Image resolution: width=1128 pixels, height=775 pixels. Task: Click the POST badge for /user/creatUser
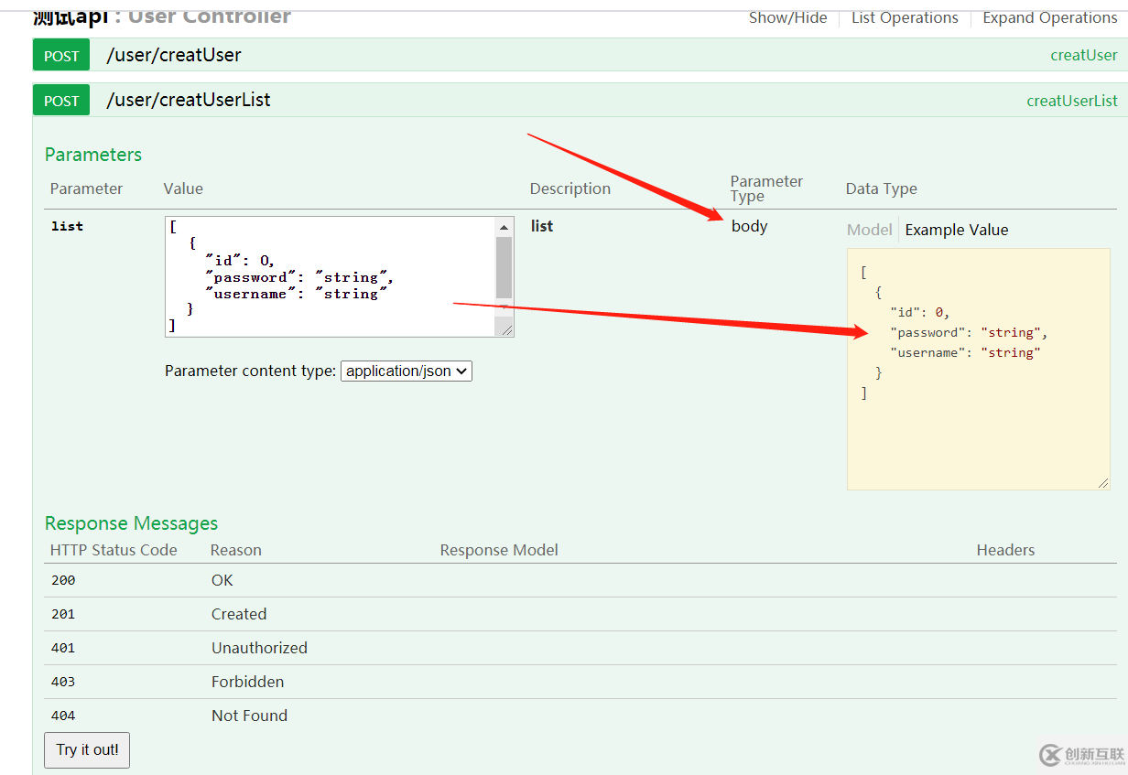point(61,56)
